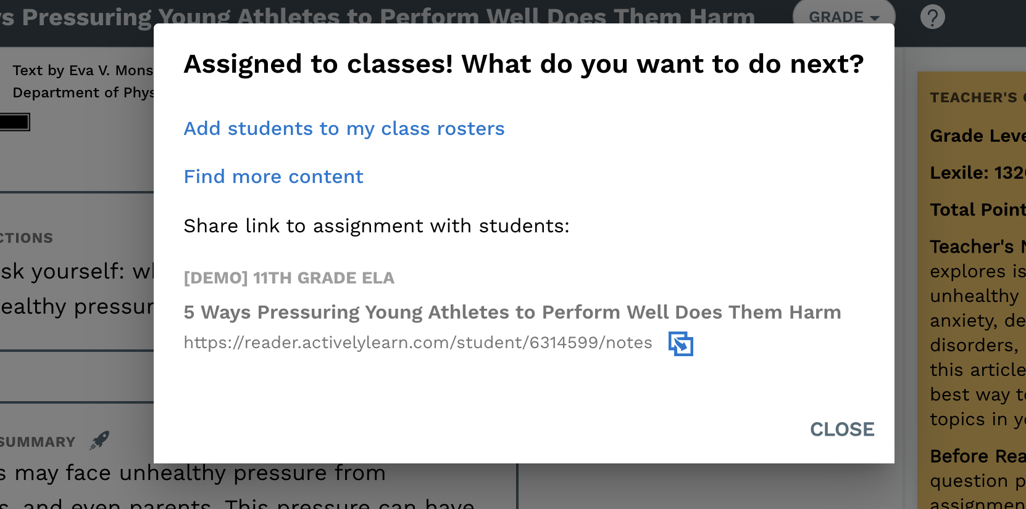Add students to my class rosters
Viewport: 1026px width, 509px height.
click(x=344, y=128)
